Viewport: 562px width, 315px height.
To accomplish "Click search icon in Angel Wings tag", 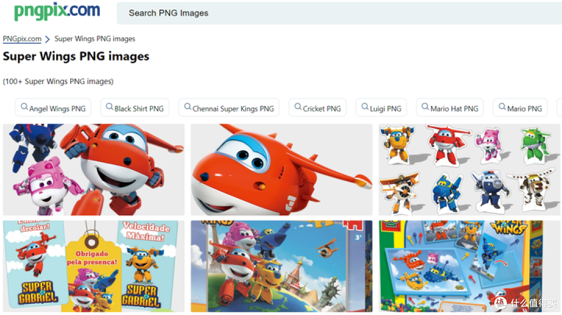I will click(24, 107).
